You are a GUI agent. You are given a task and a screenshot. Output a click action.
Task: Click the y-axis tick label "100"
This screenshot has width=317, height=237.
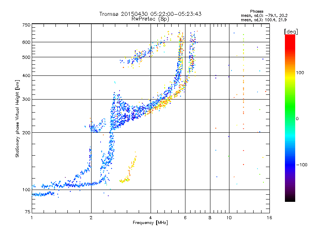pyautogui.click(x=27, y=190)
